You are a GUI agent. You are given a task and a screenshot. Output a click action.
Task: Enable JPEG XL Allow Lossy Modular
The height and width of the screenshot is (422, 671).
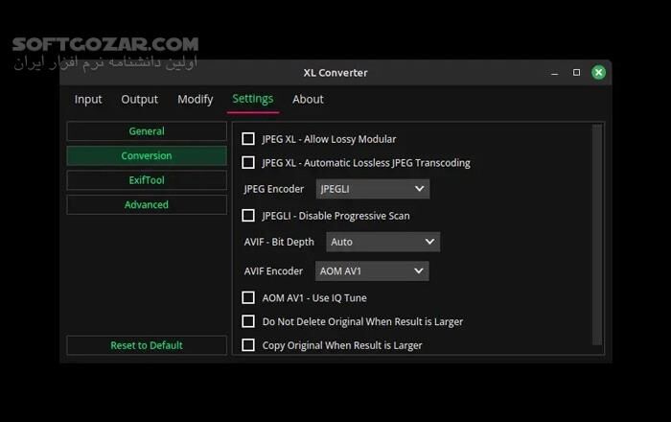coord(248,139)
